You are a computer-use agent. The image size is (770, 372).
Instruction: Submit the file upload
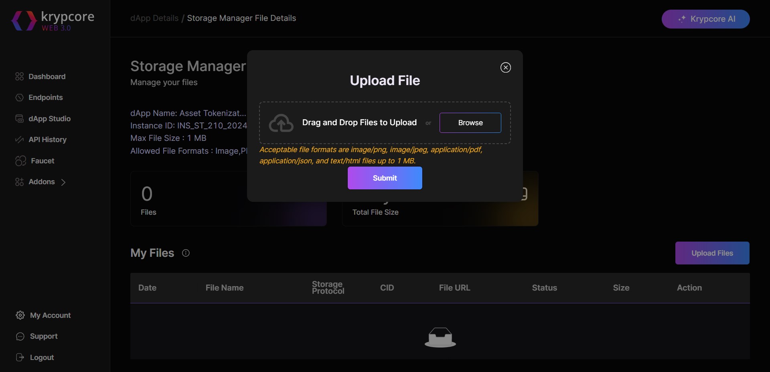tap(385, 178)
